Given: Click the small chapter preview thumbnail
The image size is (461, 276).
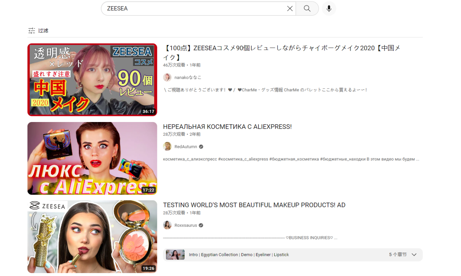Looking at the screenshot, I should pos(175,255).
